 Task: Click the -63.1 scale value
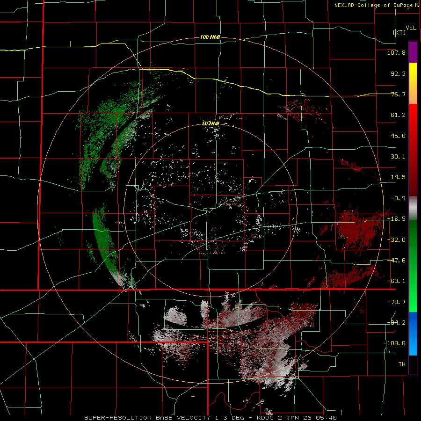click(x=396, y=281)
